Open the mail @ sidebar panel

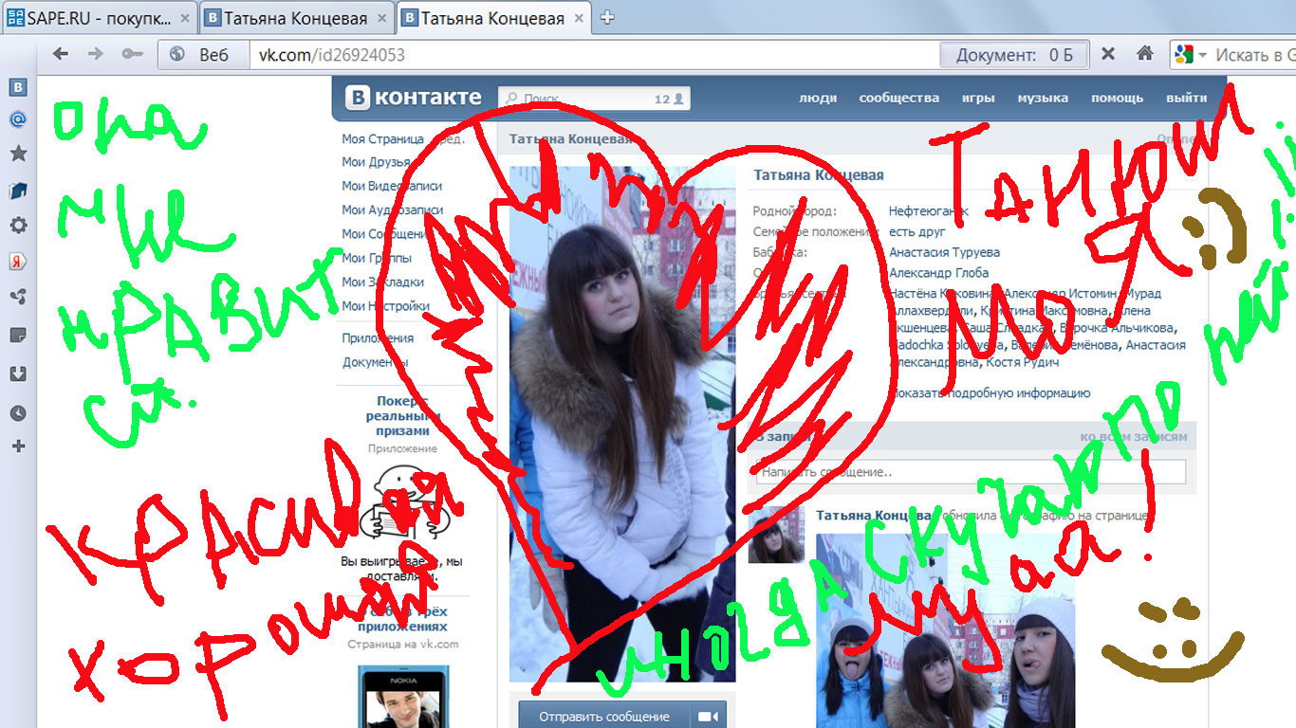click(18, 119)
